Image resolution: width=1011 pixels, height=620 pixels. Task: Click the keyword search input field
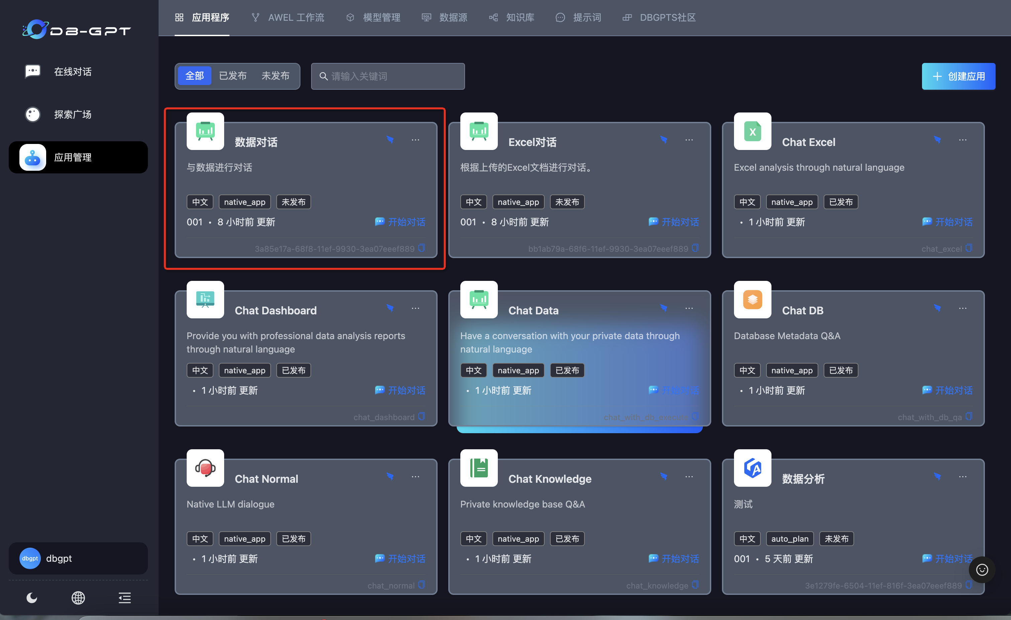388,76
